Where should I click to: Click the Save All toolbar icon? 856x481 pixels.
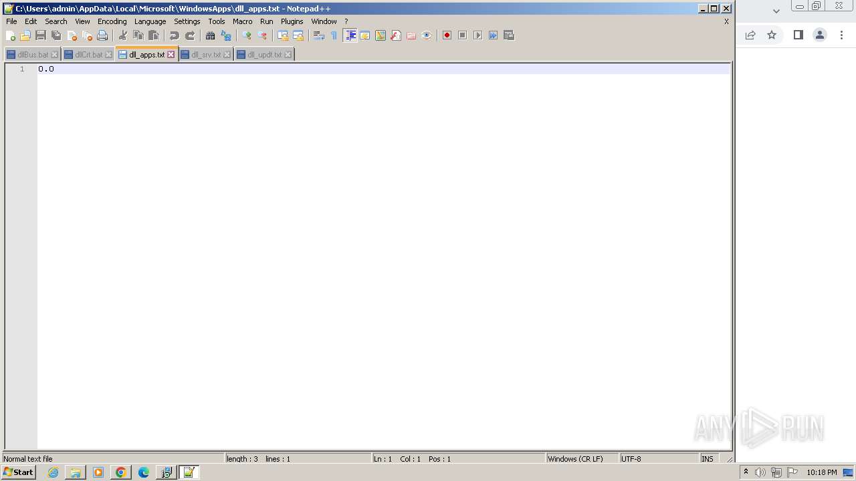[x=56, y=35]
